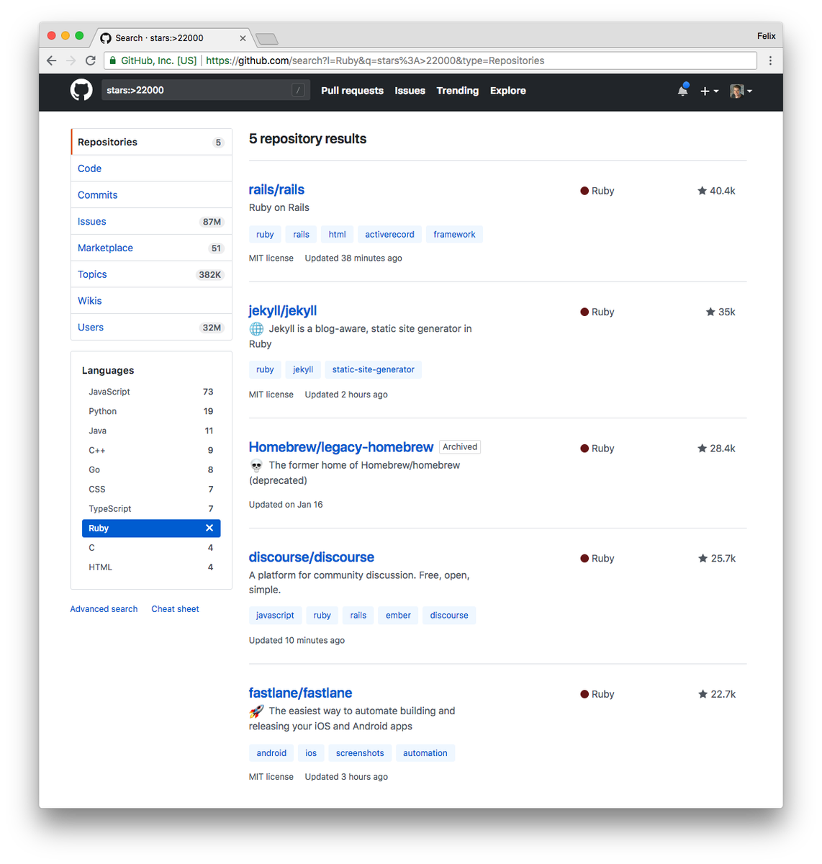Open the discourse/discourse repository
Screen dimensions: 822x864
(312, 557)
